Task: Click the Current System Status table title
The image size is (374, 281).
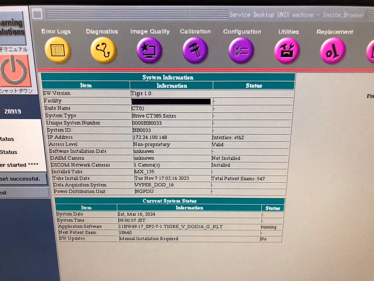Action: 170,201
